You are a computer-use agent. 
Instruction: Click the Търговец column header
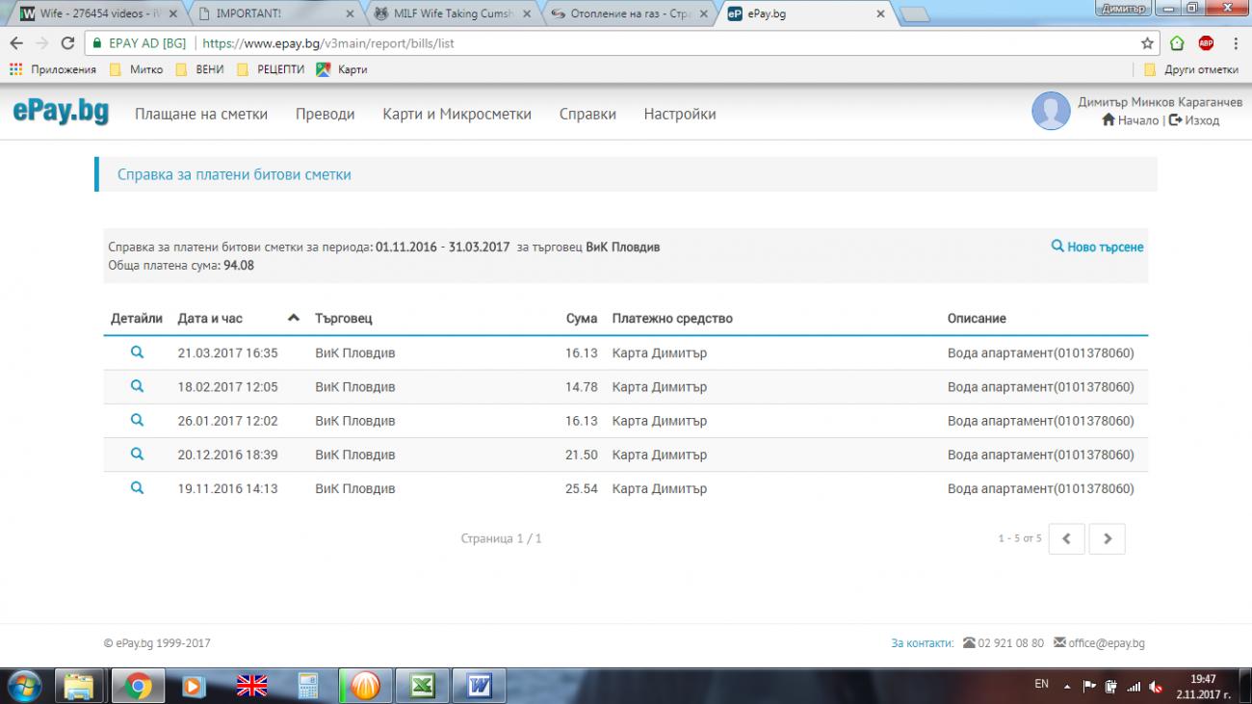(x=344, y=318)
